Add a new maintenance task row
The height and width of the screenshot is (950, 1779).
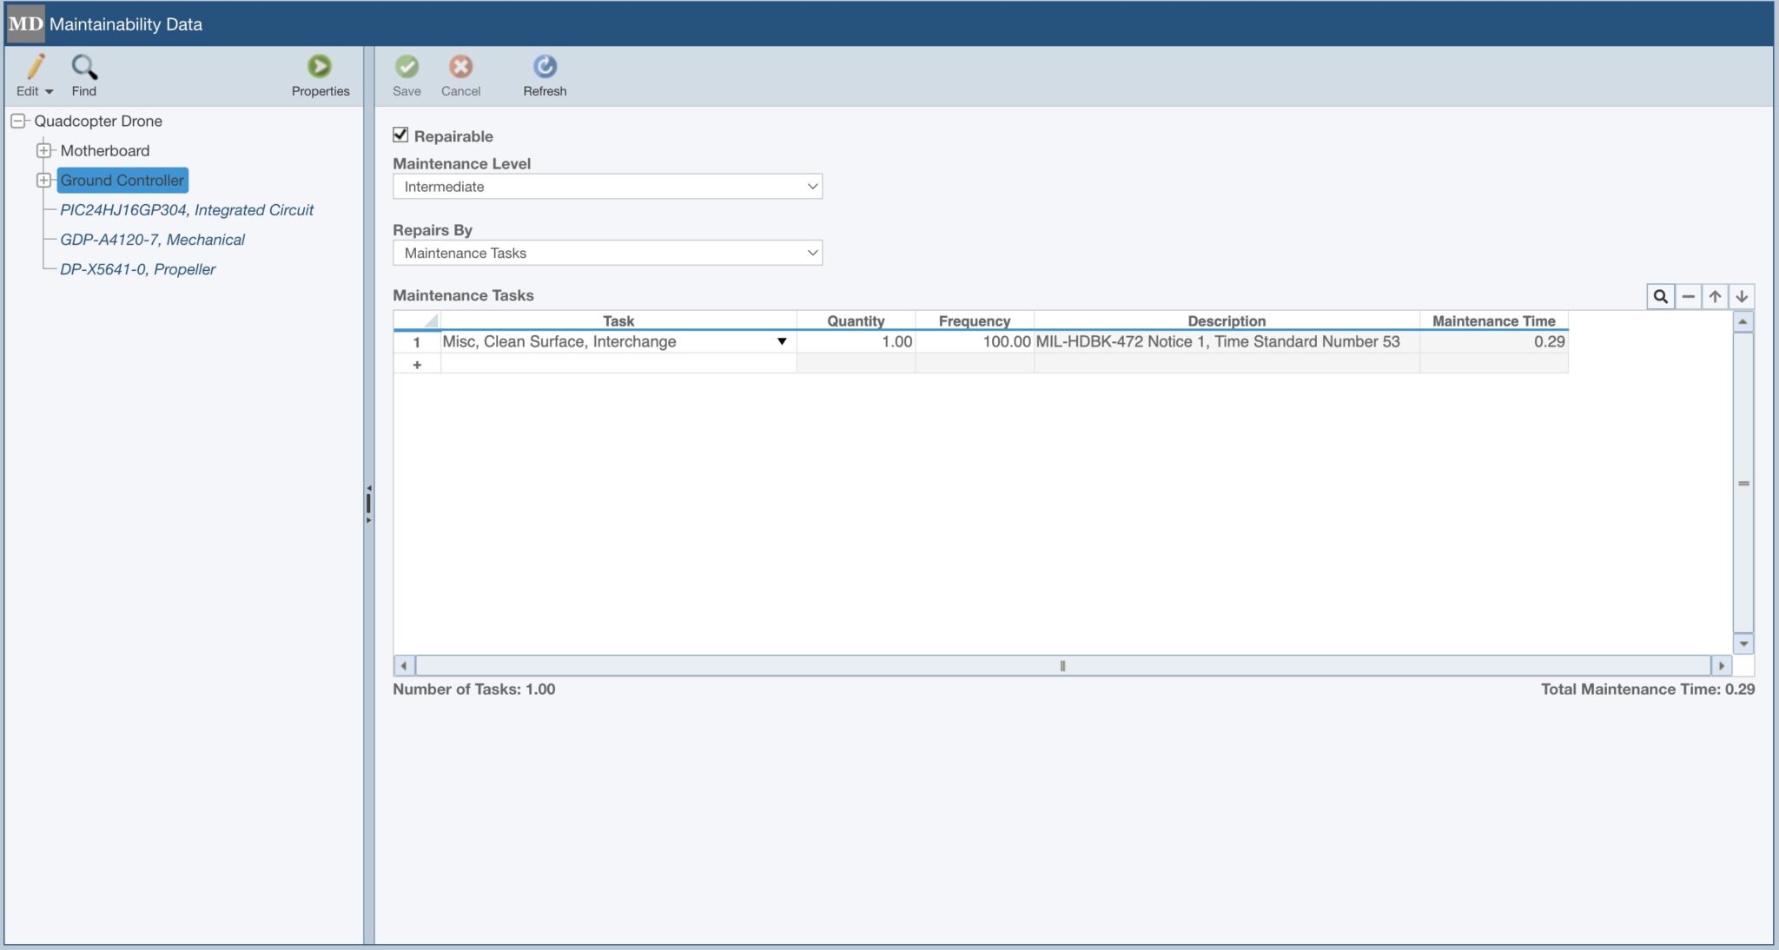click(418, 364)
